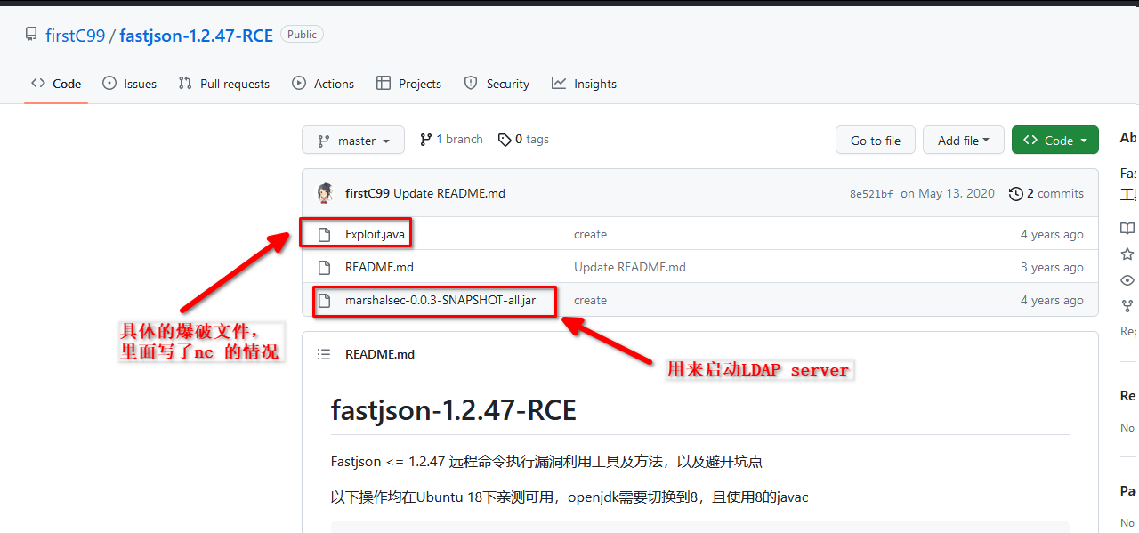The image size is (1139, 533).
Task: View the 0 tags link
Action: [523, 140]
